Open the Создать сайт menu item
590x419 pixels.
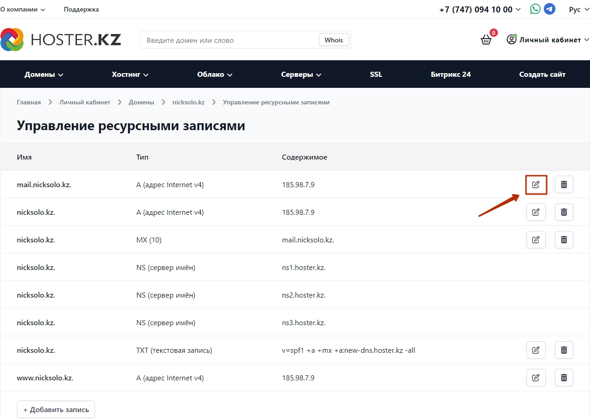click(x=542, y=75)
